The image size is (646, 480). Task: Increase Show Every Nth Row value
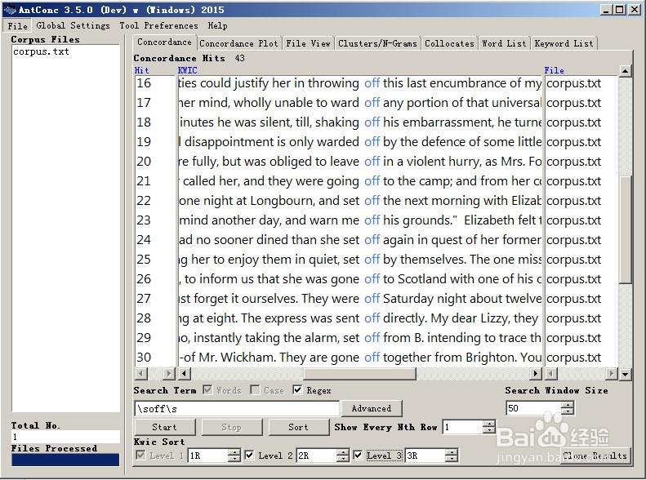coord(488,424)
